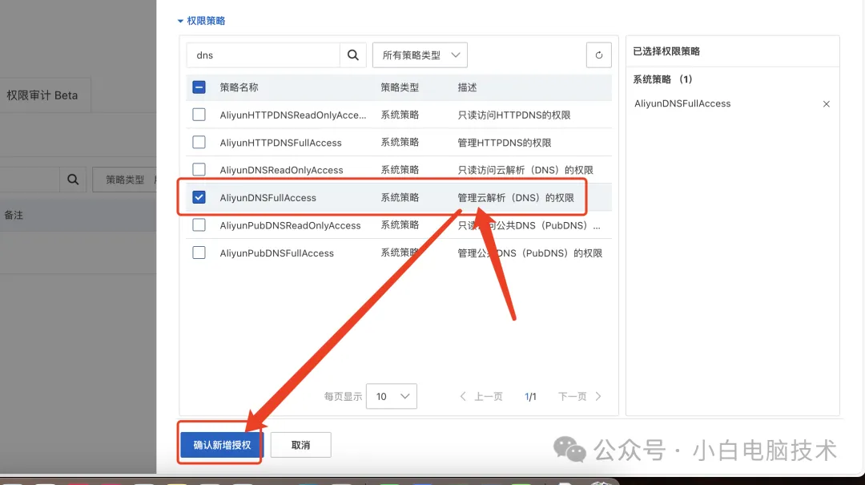The width and height of the screenshot is (865, 485).
Task: Click inside the dns policy search field
Action: click(264, 55)
